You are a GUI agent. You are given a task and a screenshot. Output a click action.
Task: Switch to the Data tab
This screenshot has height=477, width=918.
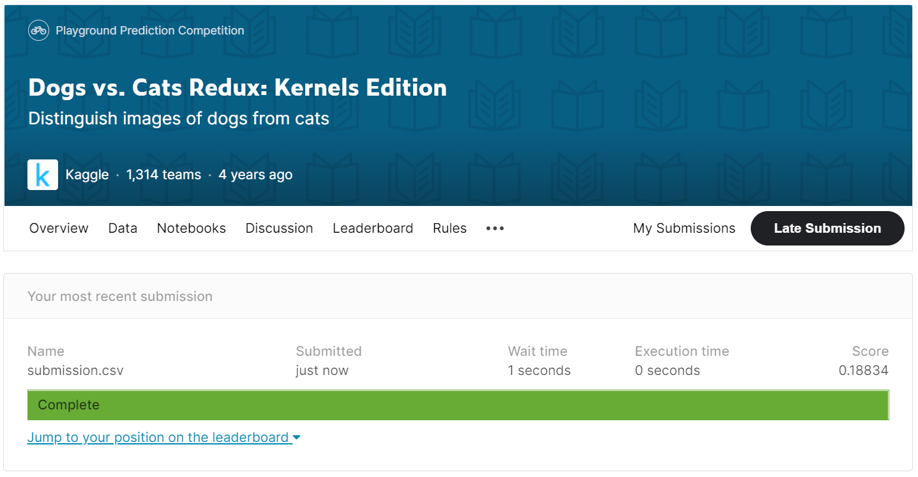coord(123,228)
